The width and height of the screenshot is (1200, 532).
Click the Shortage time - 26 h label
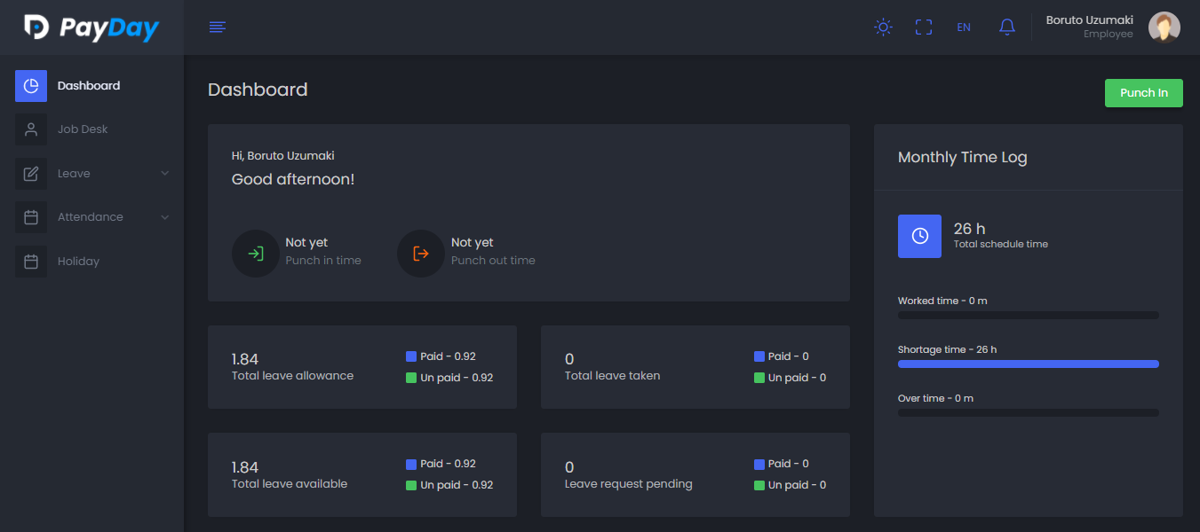pos(947,349)
